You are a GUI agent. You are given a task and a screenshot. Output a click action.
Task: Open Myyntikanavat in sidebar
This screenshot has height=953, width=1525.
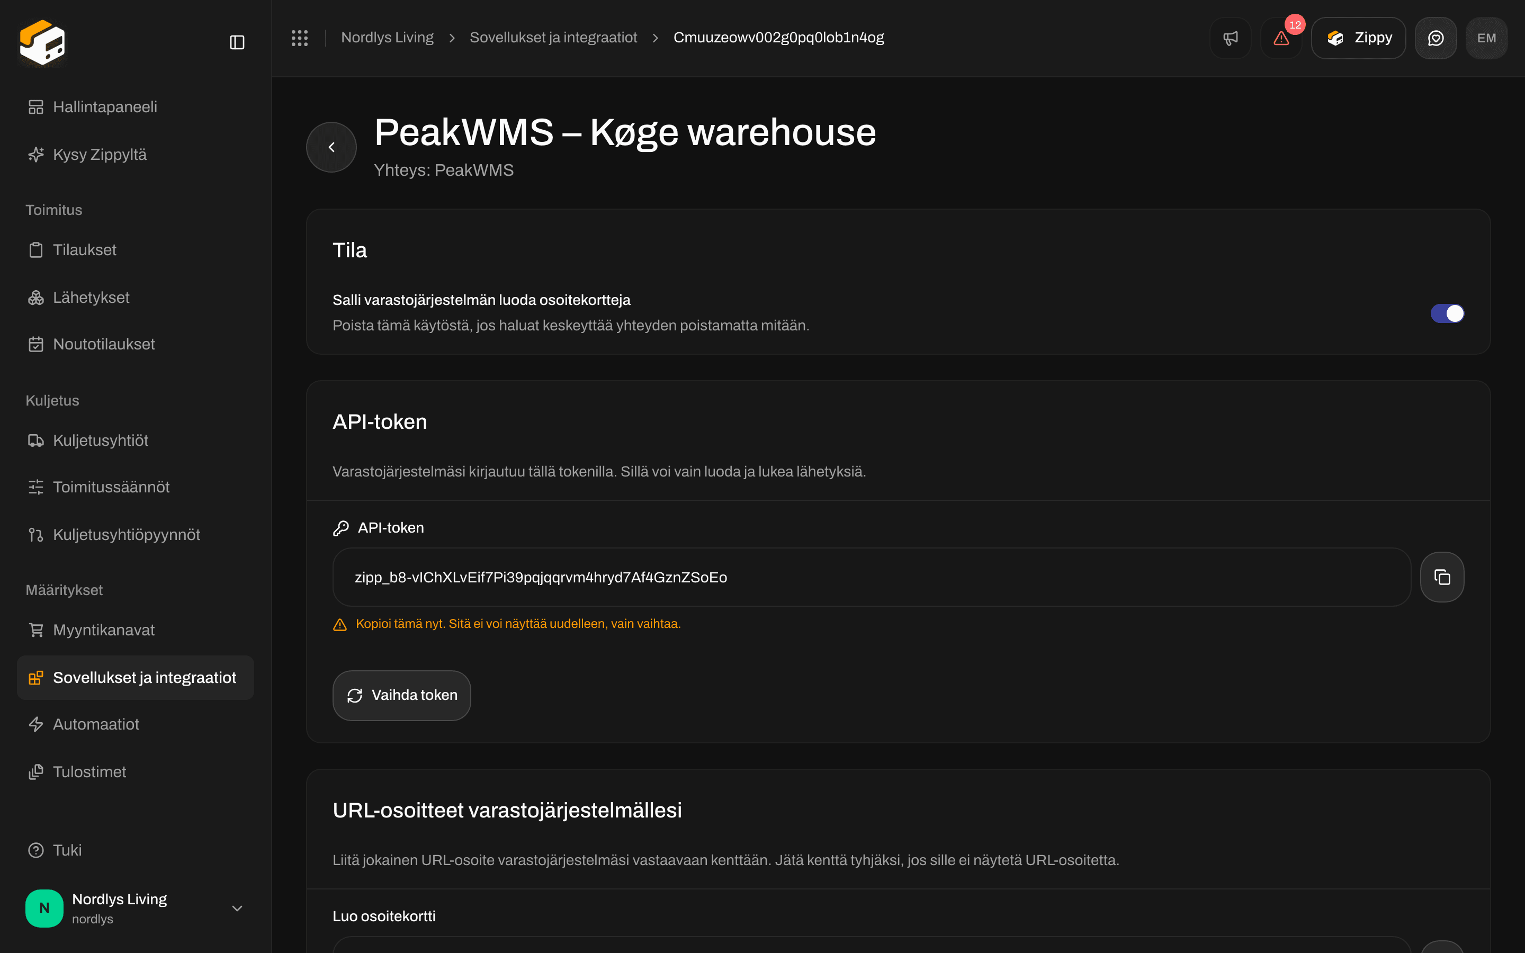tap(136, 630)
